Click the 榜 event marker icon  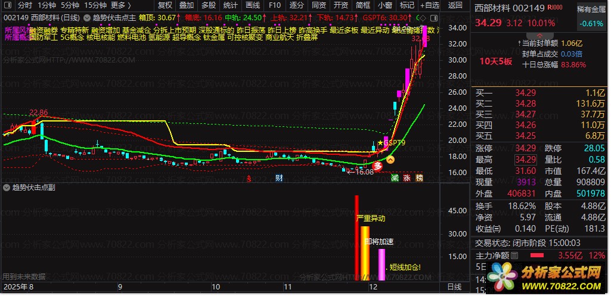pyautogui.click(x=419, y=177)
